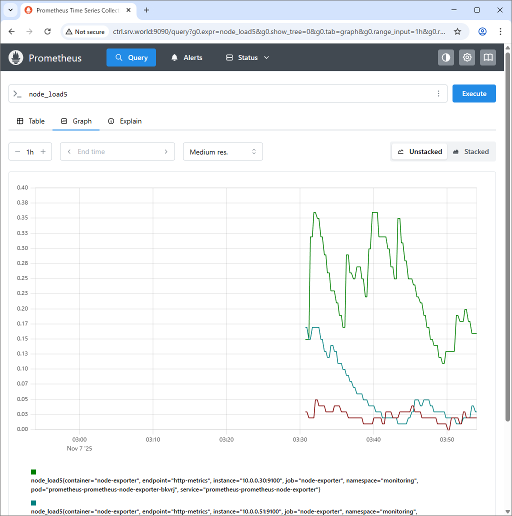512x516 pixels.
Task: Open the Medium res. resolution dropdown
Action: click(222, 151)
